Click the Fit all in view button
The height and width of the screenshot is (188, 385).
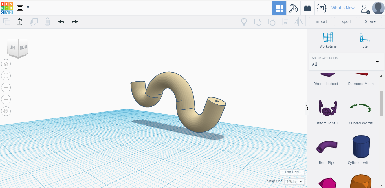[6, 76]
